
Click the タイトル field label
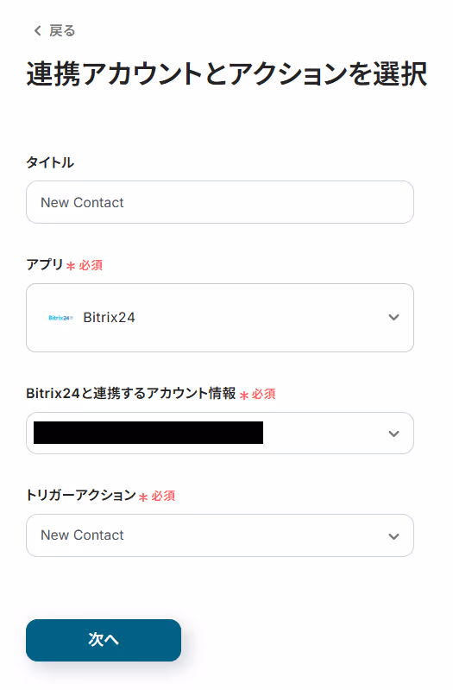[x=50, y=162]
